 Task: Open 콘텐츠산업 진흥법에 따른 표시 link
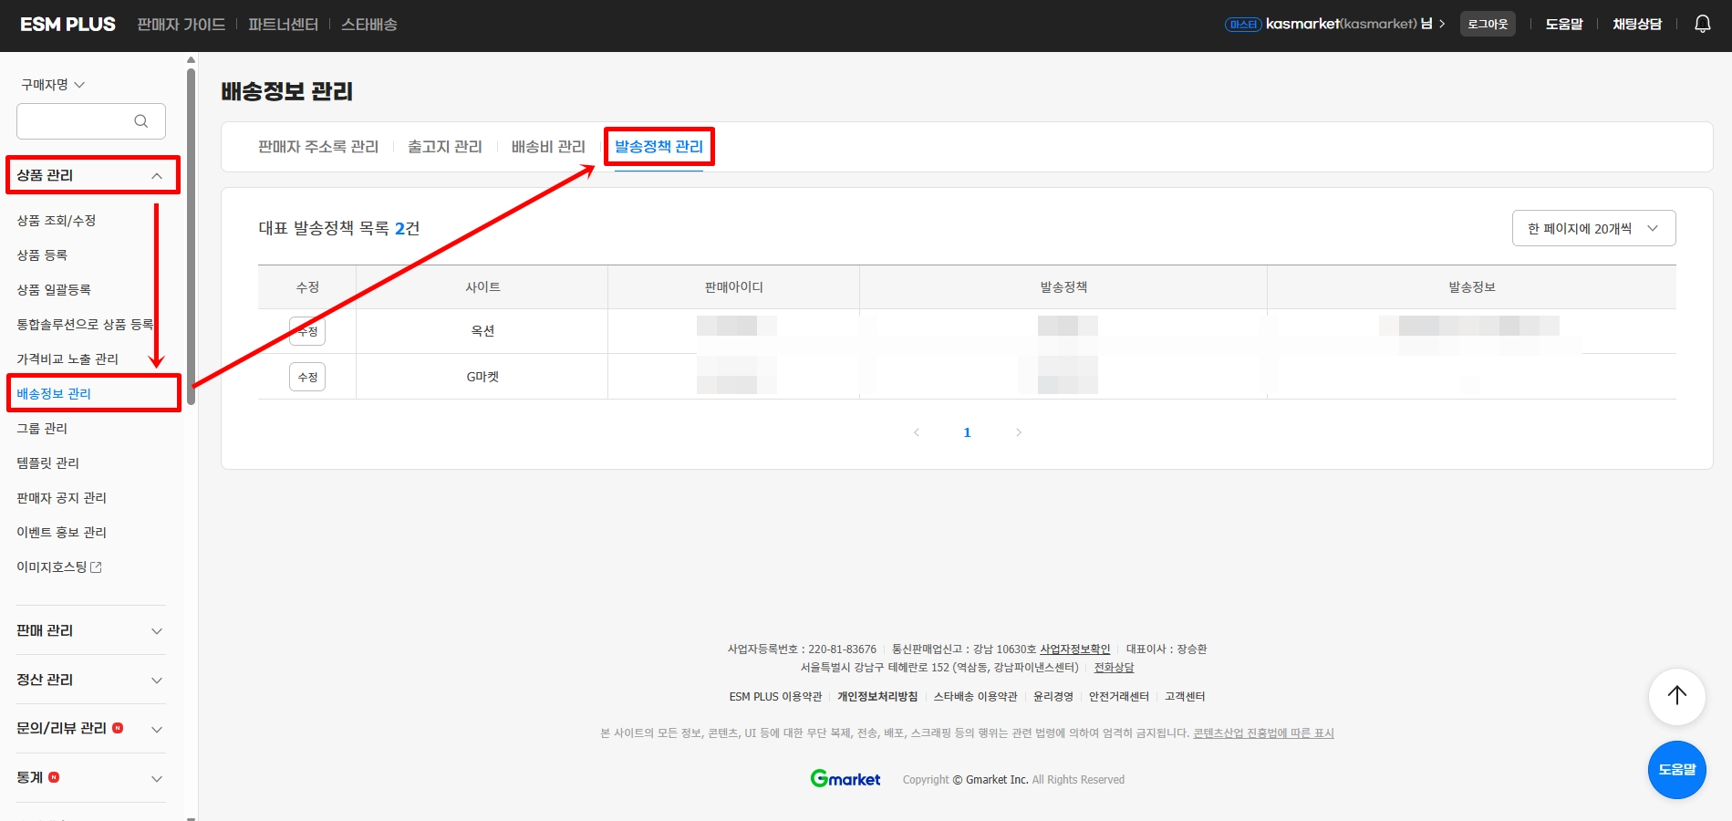pos(1263,733)
